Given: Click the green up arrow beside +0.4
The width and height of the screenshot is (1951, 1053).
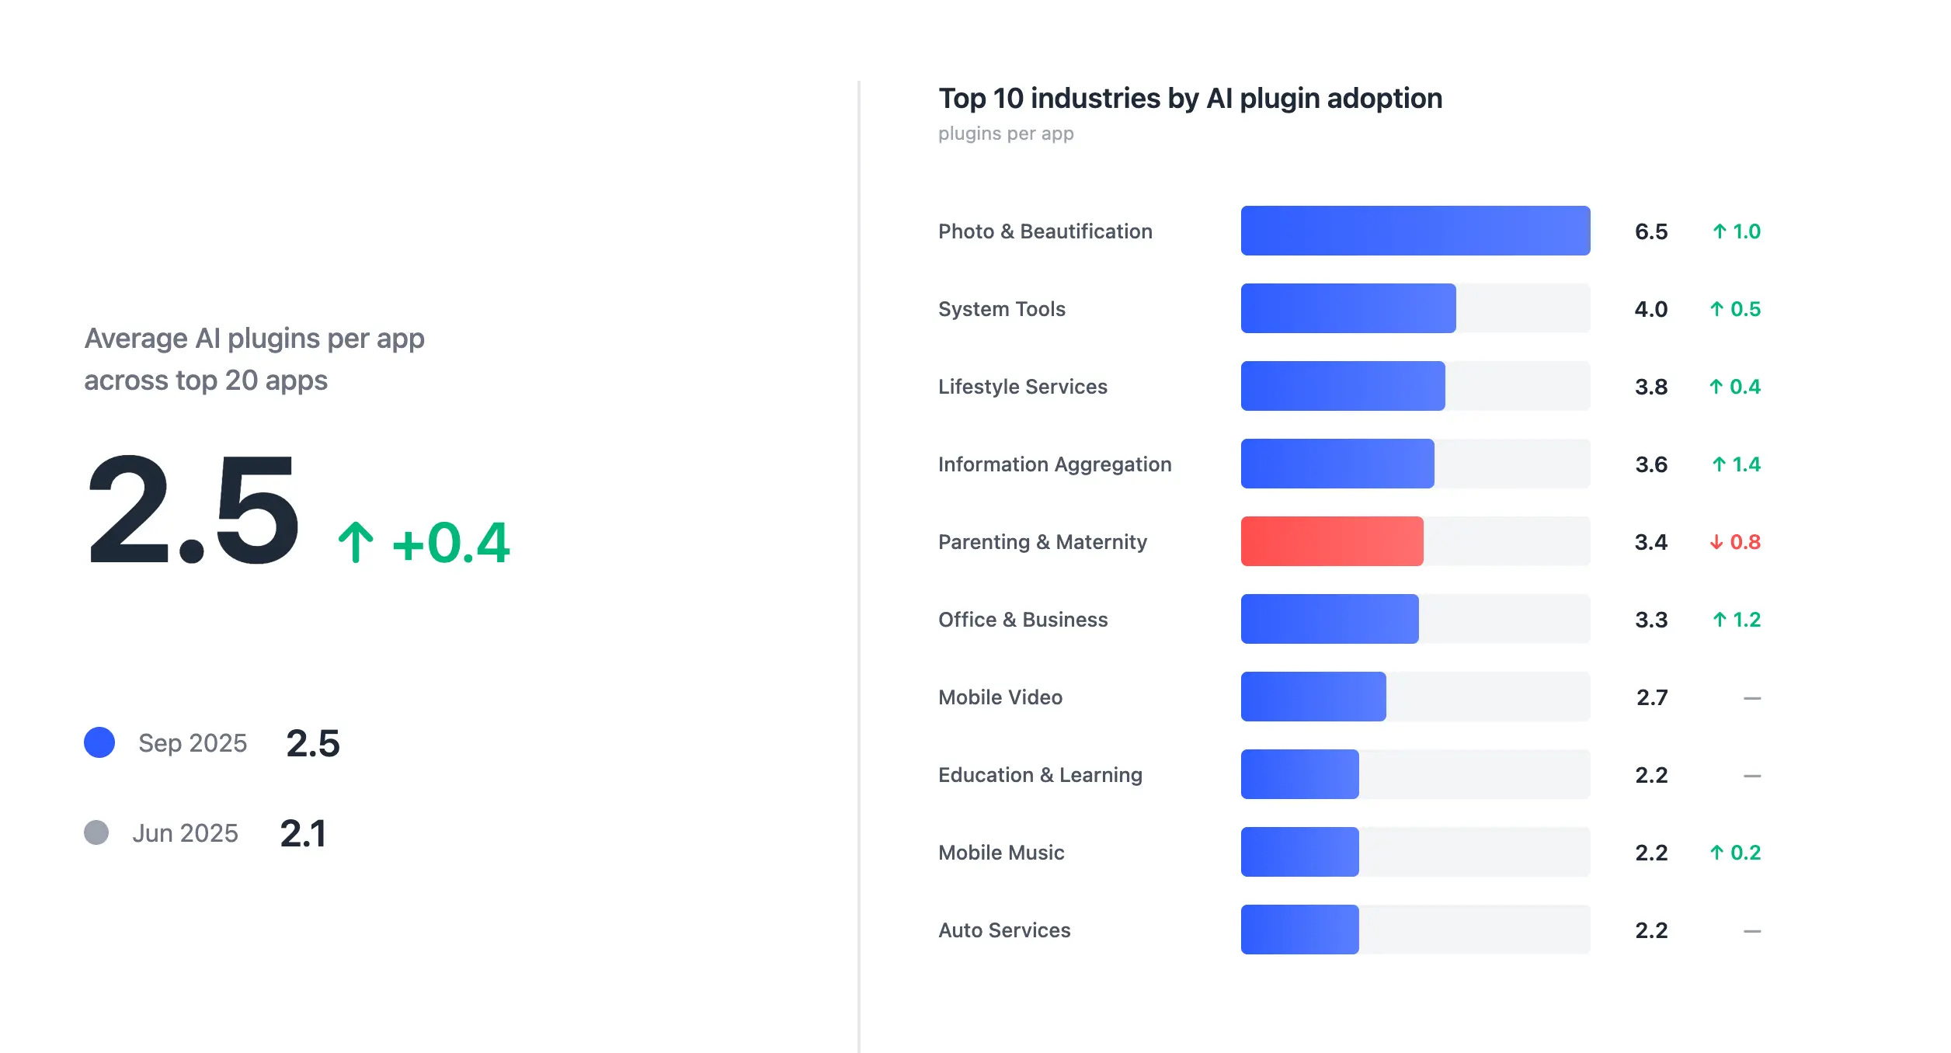Looking at the screenshot, I should [356, 542].
